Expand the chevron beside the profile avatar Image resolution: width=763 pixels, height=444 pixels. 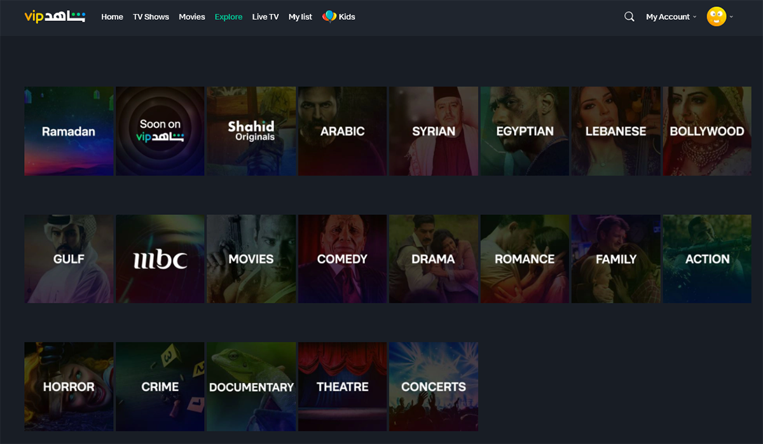click(x=731, y=17)
